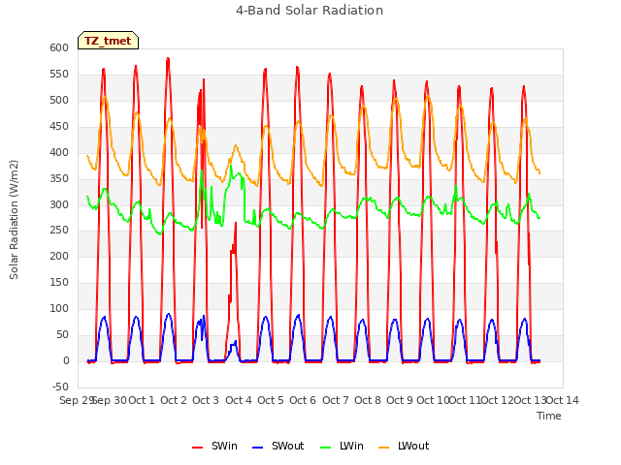
Task: Click the TZ_tmet annotation label
Action: pyautogui.click(x=108, y=41)
